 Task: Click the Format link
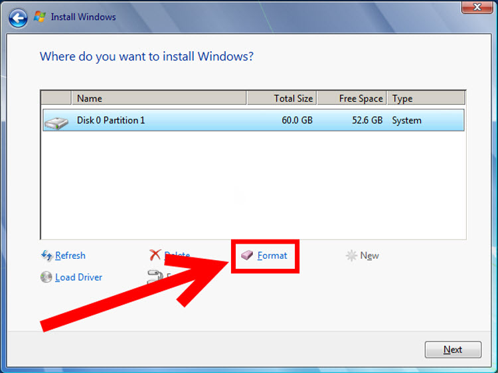(x=272, y=256)
